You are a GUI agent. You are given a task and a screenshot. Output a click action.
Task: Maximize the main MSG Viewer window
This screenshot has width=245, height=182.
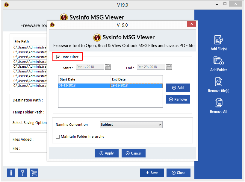[x=225, y=4]
